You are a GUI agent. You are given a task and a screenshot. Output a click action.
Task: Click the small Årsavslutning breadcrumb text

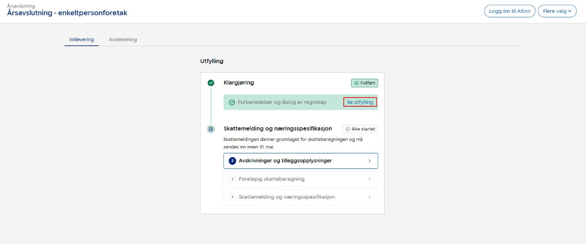pos(21,6)
